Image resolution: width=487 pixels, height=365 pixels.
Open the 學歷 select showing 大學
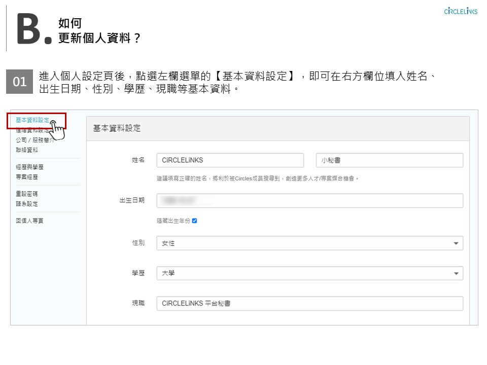click(304, 274)
